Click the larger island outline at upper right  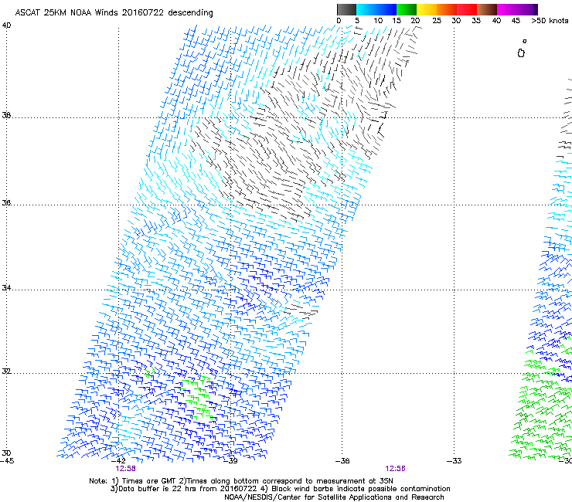click(x=521, y=53)
